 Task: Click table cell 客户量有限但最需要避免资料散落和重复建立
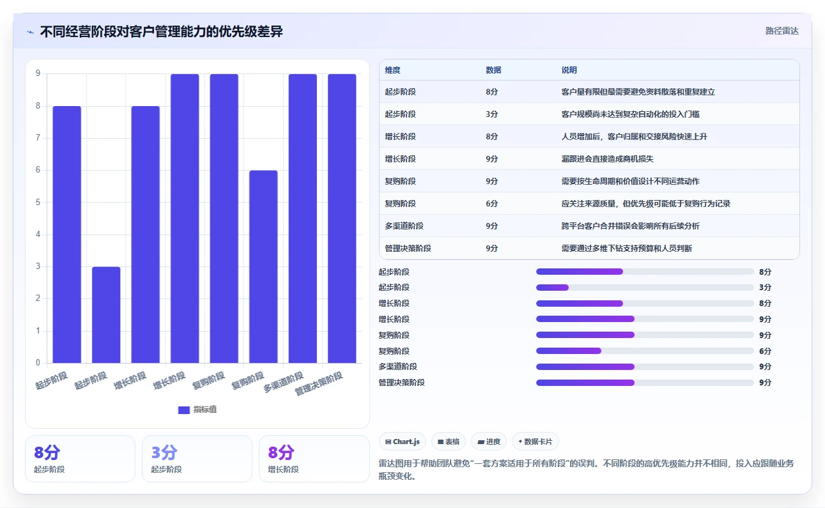[x=638, y=92]
